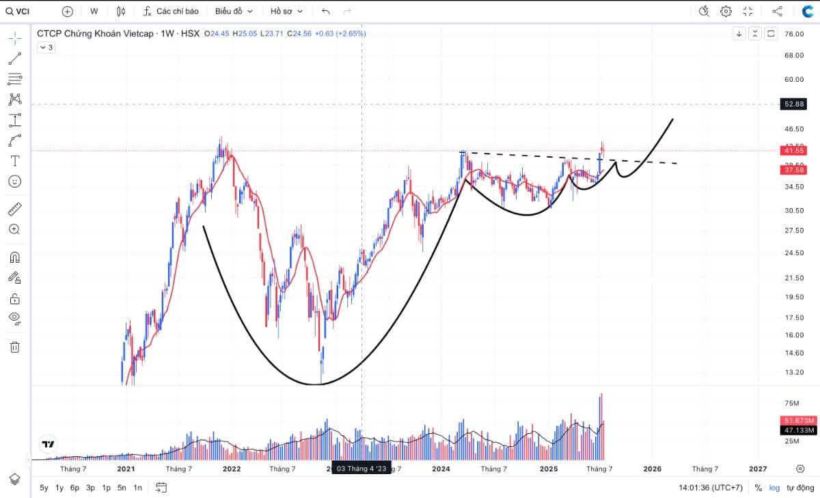This screenshot has width=820, height=498.
Task: Toggle percent scale with % button
Action: [x=758, y=488]
